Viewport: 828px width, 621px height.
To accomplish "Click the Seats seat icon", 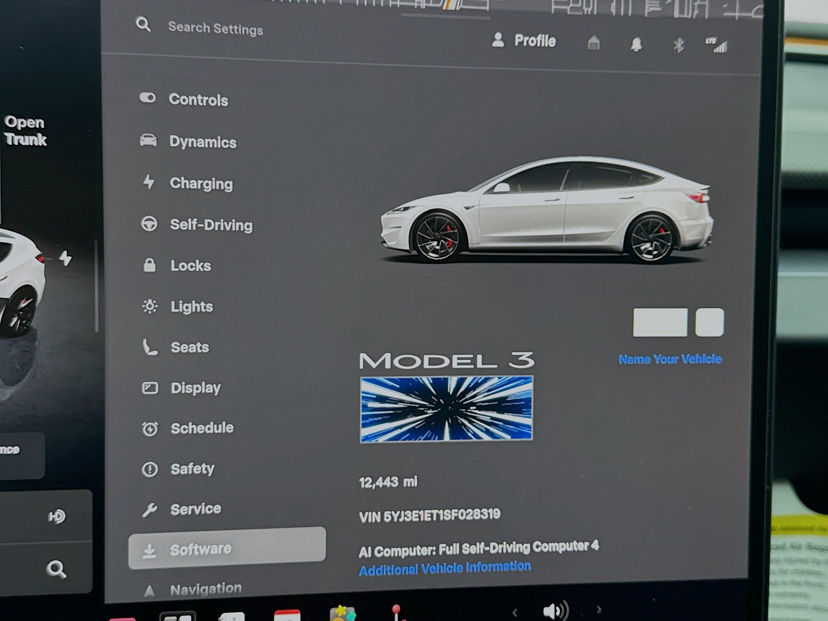I will coord(149,347).
